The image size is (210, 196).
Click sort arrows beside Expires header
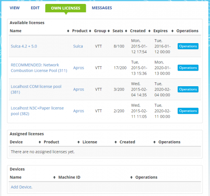point(172,31)
